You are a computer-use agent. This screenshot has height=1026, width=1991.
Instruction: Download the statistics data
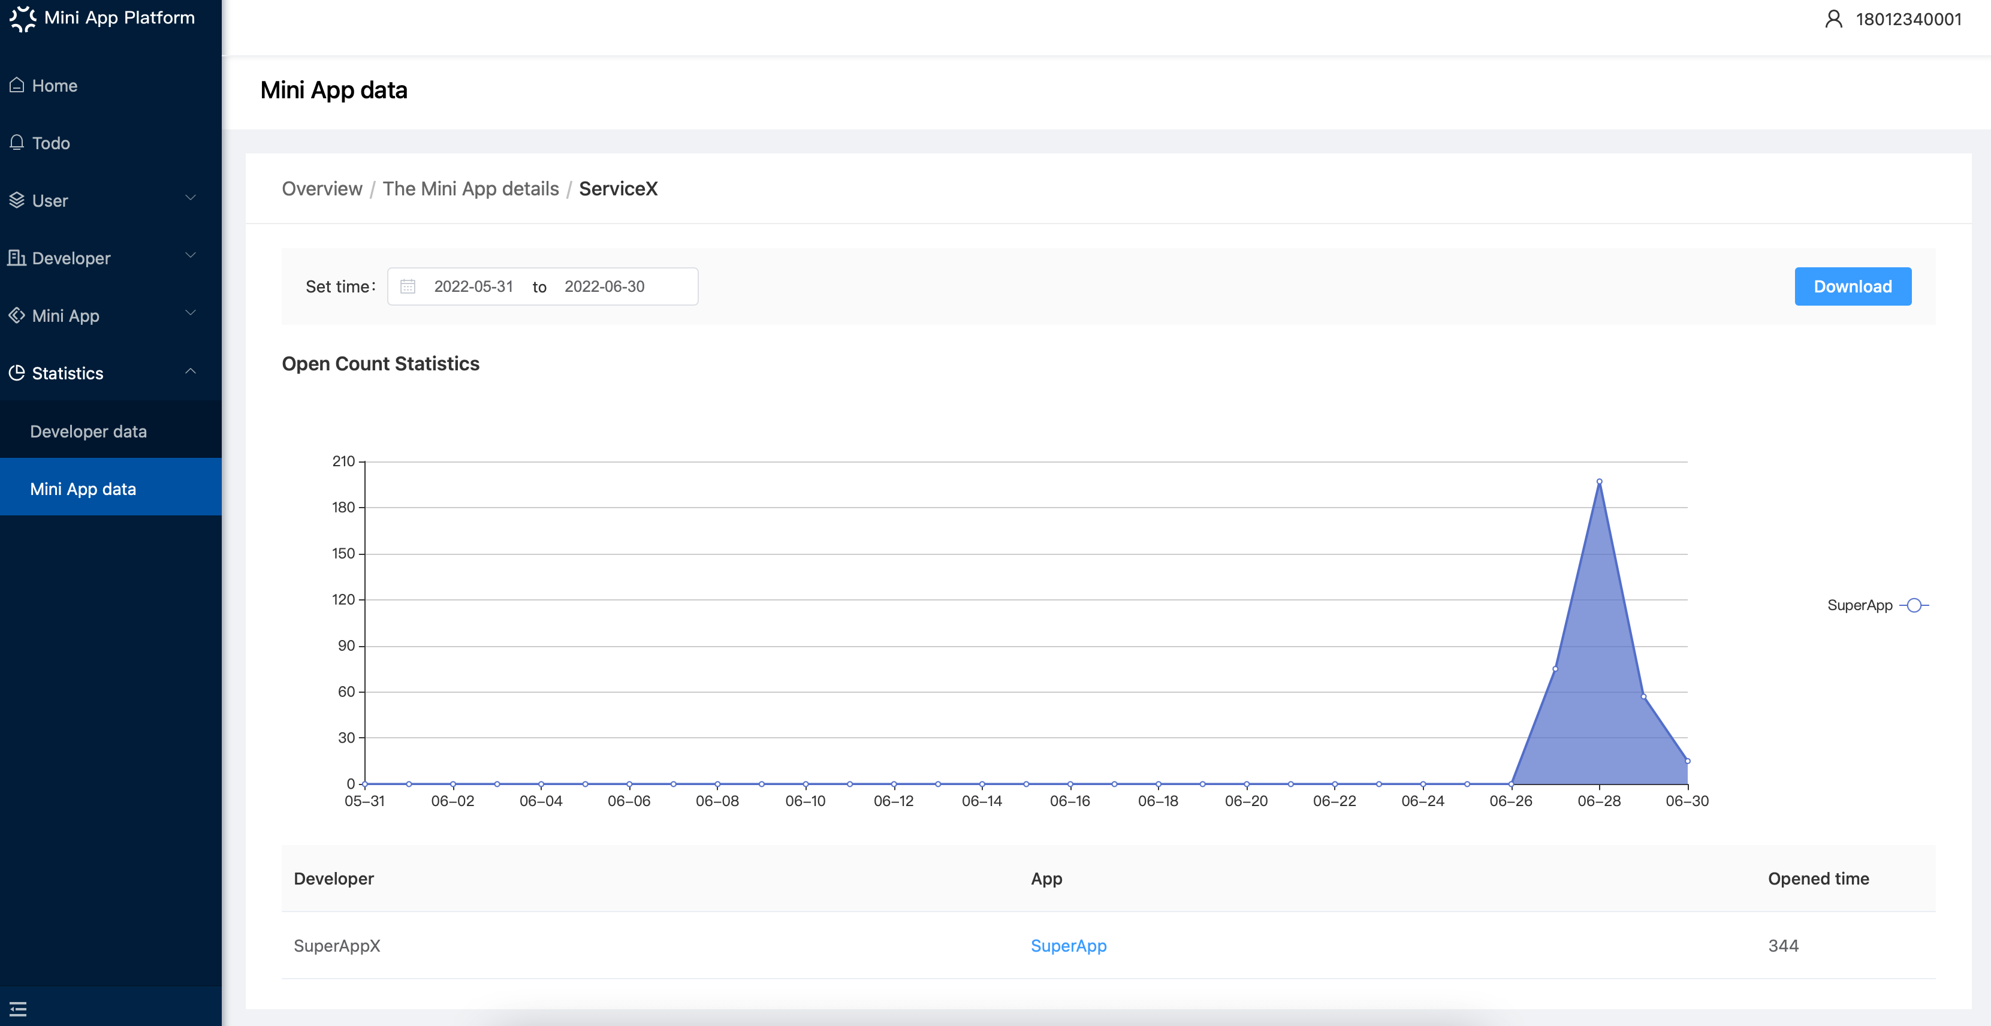tap(1853, 286)
